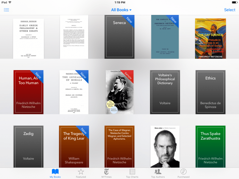Tap the 1:19 PM clock

(x=120, y=2)
